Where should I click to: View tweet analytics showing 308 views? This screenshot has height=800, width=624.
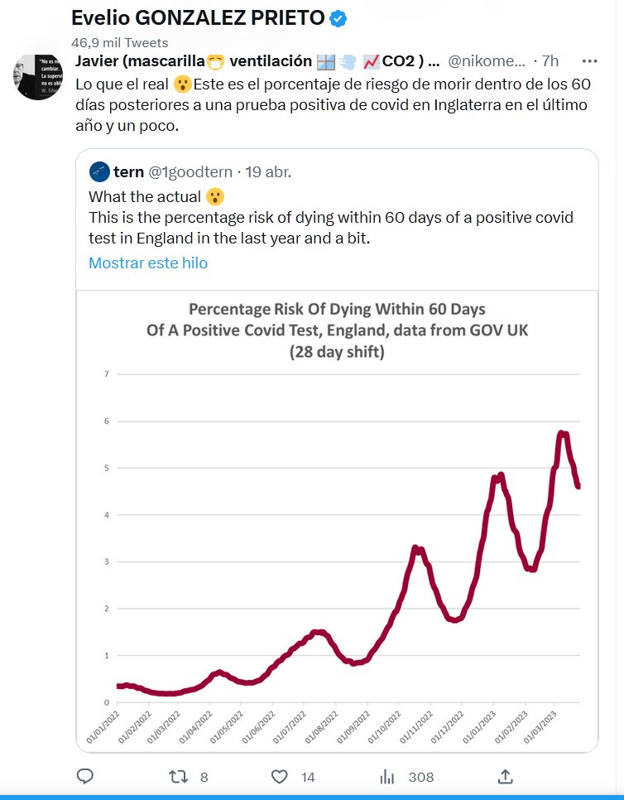pyautogui.click(x=386, y=776)
